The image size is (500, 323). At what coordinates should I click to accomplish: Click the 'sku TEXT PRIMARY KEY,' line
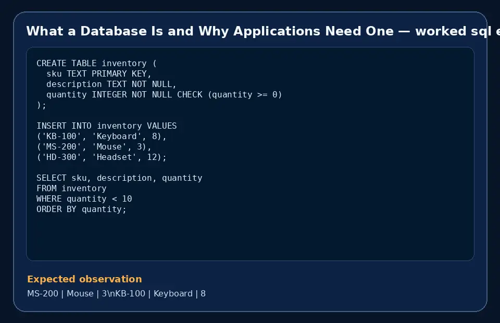click(x=99, y=73)
